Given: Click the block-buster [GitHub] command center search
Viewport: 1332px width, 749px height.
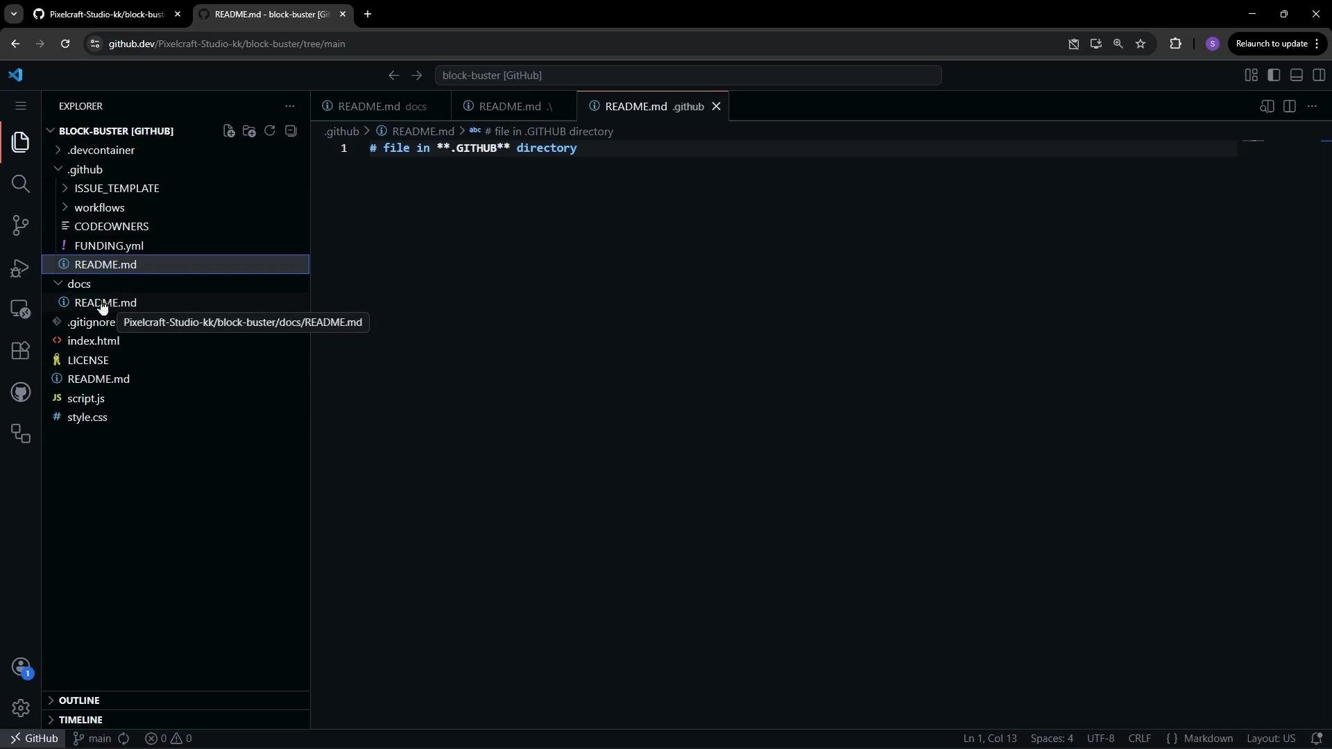Looking at the screenshot, I should (x=688, y=75).
